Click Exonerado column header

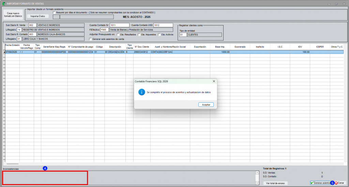pyautogui.click(x=240, y=47)
